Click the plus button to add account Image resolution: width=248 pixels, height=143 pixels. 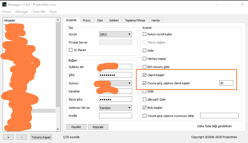pyautogui.click(x=8, y=137)
